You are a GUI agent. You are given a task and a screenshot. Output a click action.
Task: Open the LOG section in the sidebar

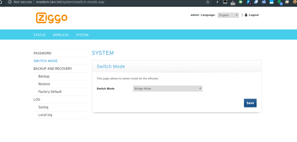pos(37,100)
